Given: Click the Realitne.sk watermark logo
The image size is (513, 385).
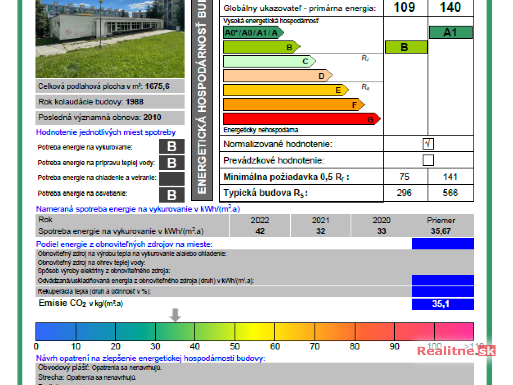Looking at the screenshot, I should coord(456,351).
